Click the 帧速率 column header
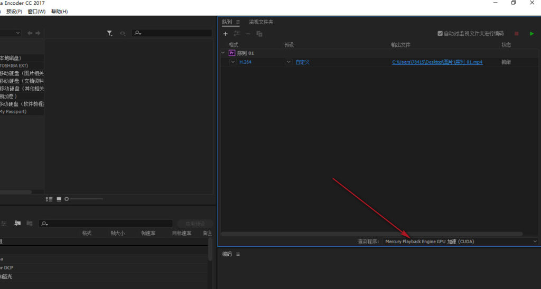 148,233
